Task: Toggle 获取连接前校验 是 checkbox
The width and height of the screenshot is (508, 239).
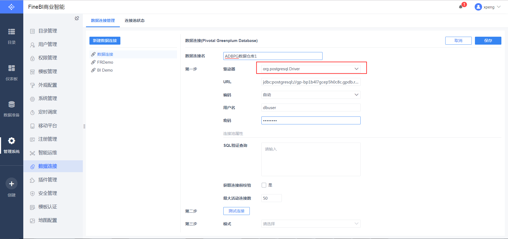Action: tap(264, 185)
